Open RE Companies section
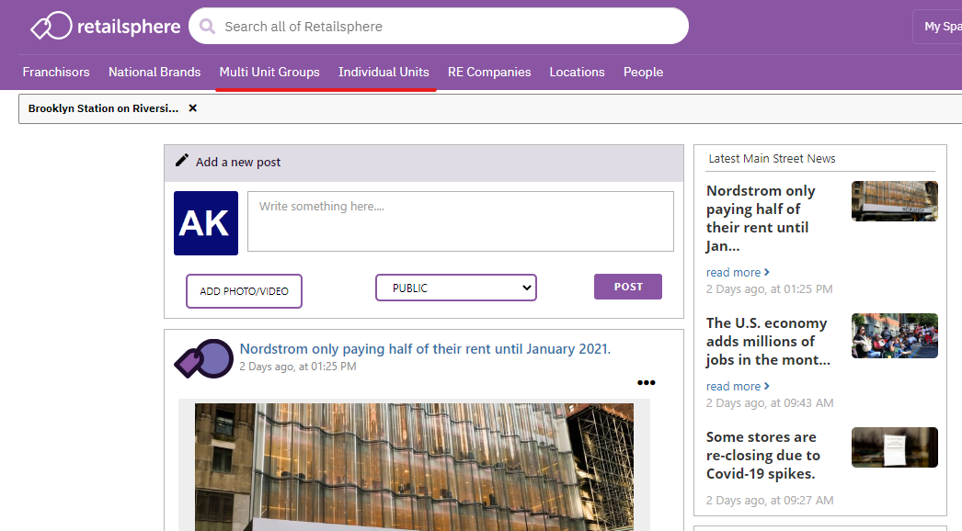Viewport: 962px width, 531px height. coord(489,72)
